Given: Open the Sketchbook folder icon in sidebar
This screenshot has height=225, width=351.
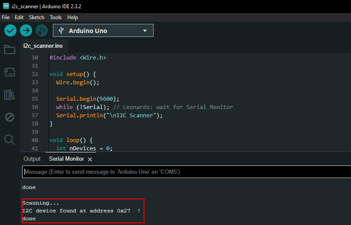Looking at the screenshot, I should point(10,50).
